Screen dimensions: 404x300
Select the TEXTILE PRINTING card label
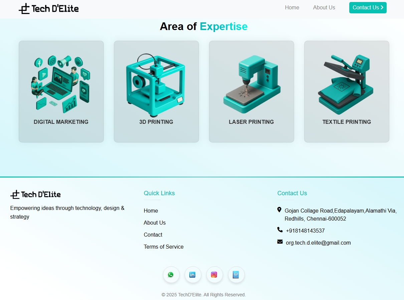[347, 122]
